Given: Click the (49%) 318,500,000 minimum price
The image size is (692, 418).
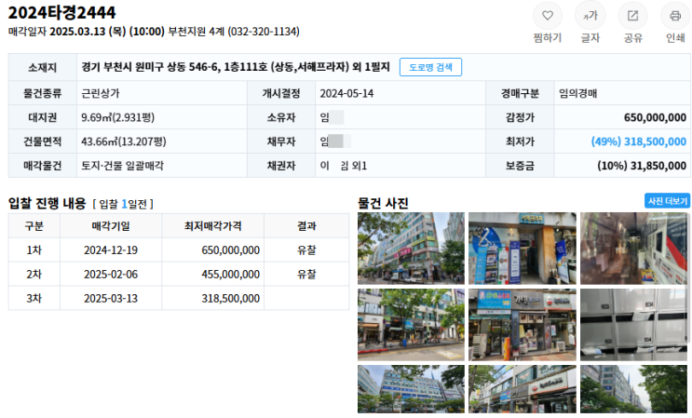Looking at the screenshot, I should pos(639,142).
